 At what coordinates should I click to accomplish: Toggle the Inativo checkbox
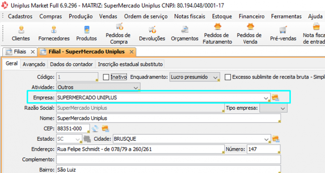click(x=106, y=77)
